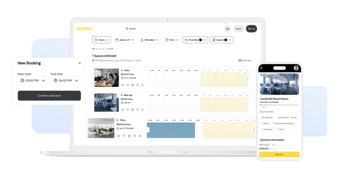
Task: Tap the Guest Wi-Fi - 1 Device tag
Action: (x=287, y=118)
